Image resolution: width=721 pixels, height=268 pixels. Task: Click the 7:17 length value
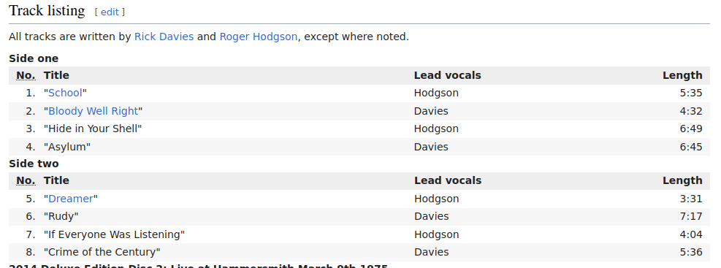pyautogui.click(x=690, y=216)
